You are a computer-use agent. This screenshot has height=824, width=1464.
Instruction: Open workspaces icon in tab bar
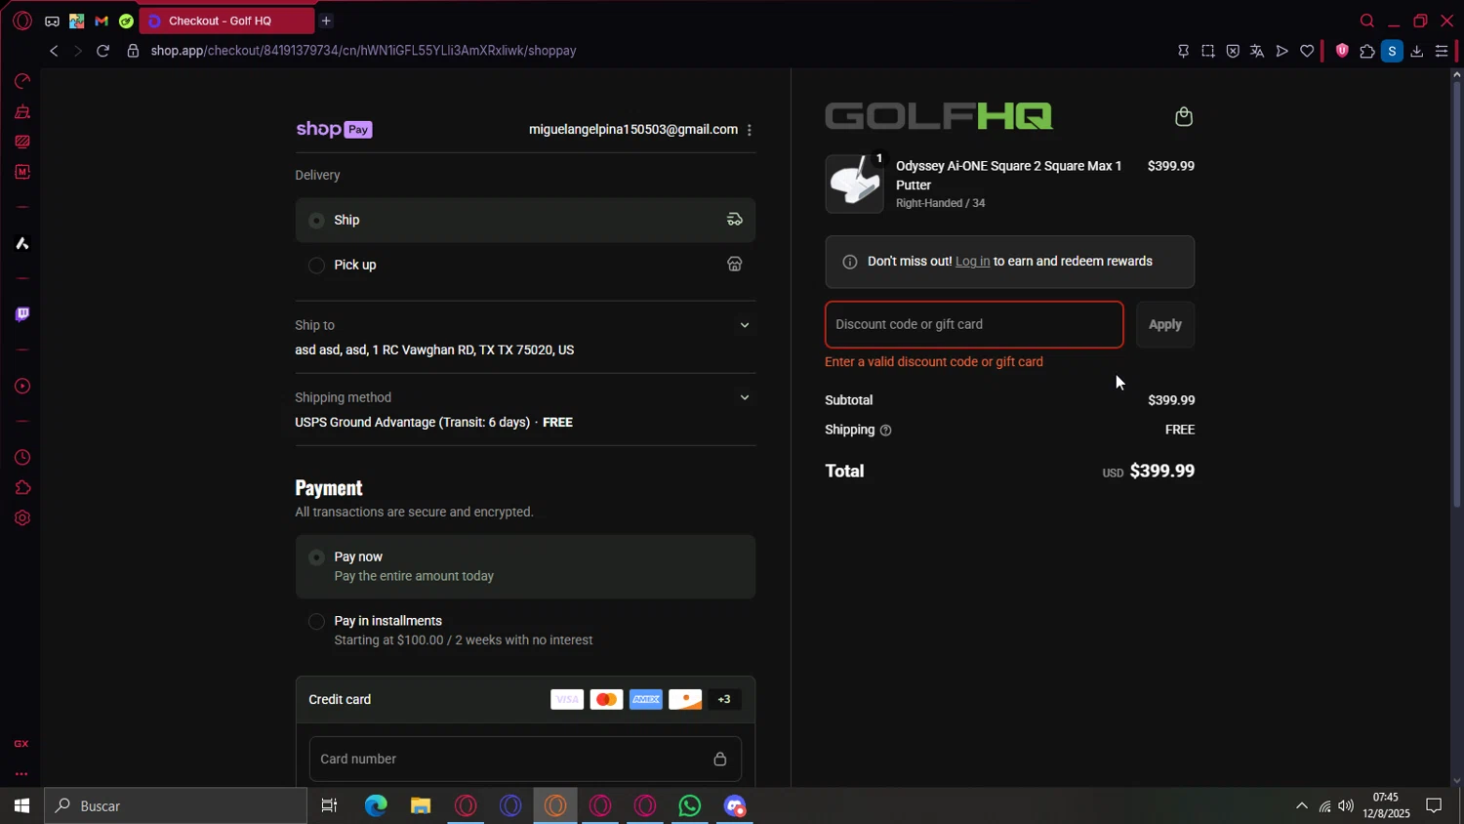52,21
